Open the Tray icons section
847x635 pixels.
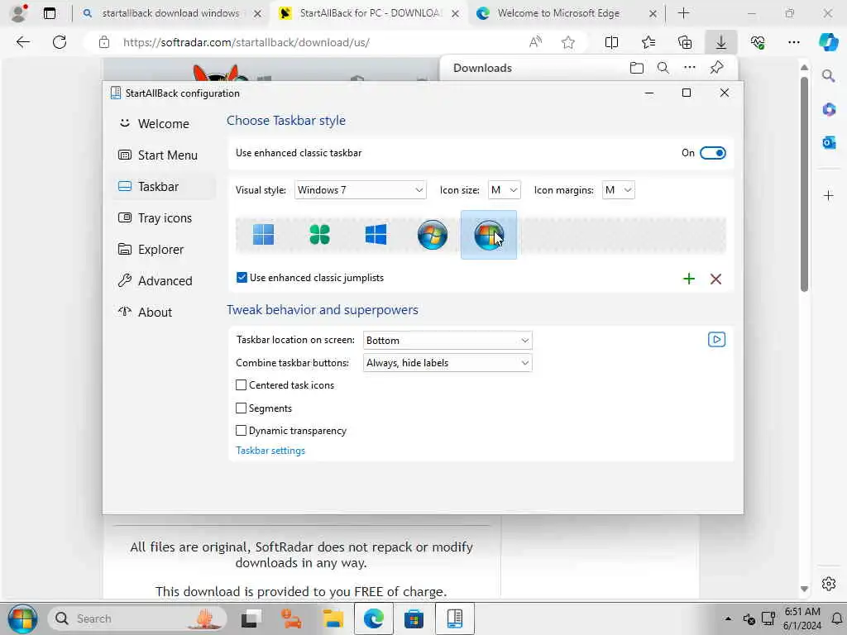(164, 217)
